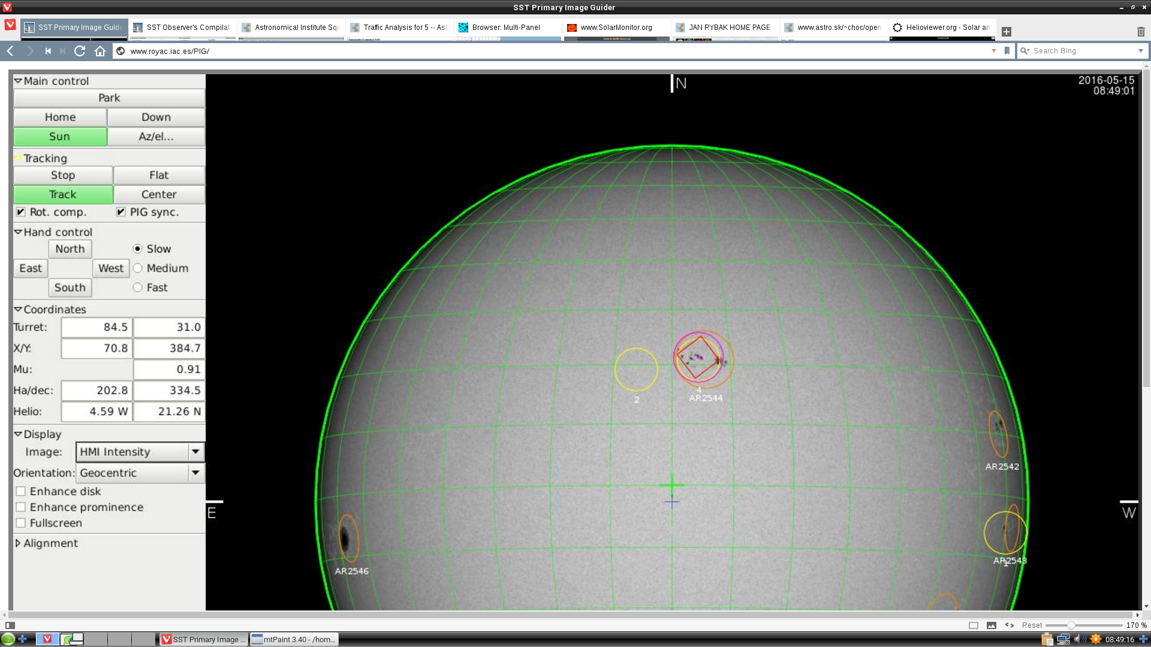Click the rewind navigation icon
1151x647 pixels.
point(48,51)
